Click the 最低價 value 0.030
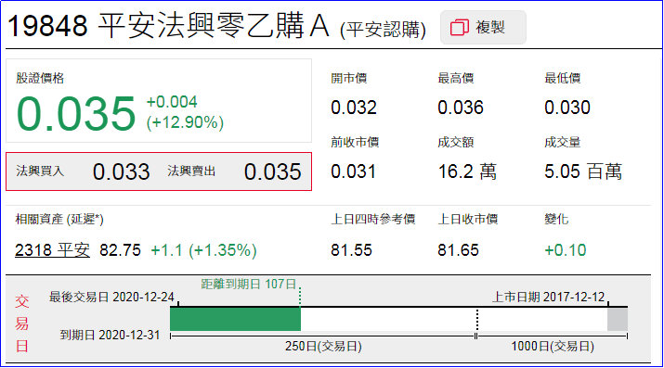 coord(567,108)
